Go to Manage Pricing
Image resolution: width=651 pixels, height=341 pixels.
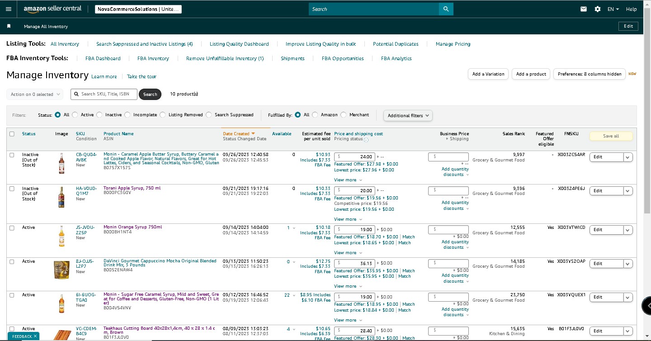tap(453, 44)
